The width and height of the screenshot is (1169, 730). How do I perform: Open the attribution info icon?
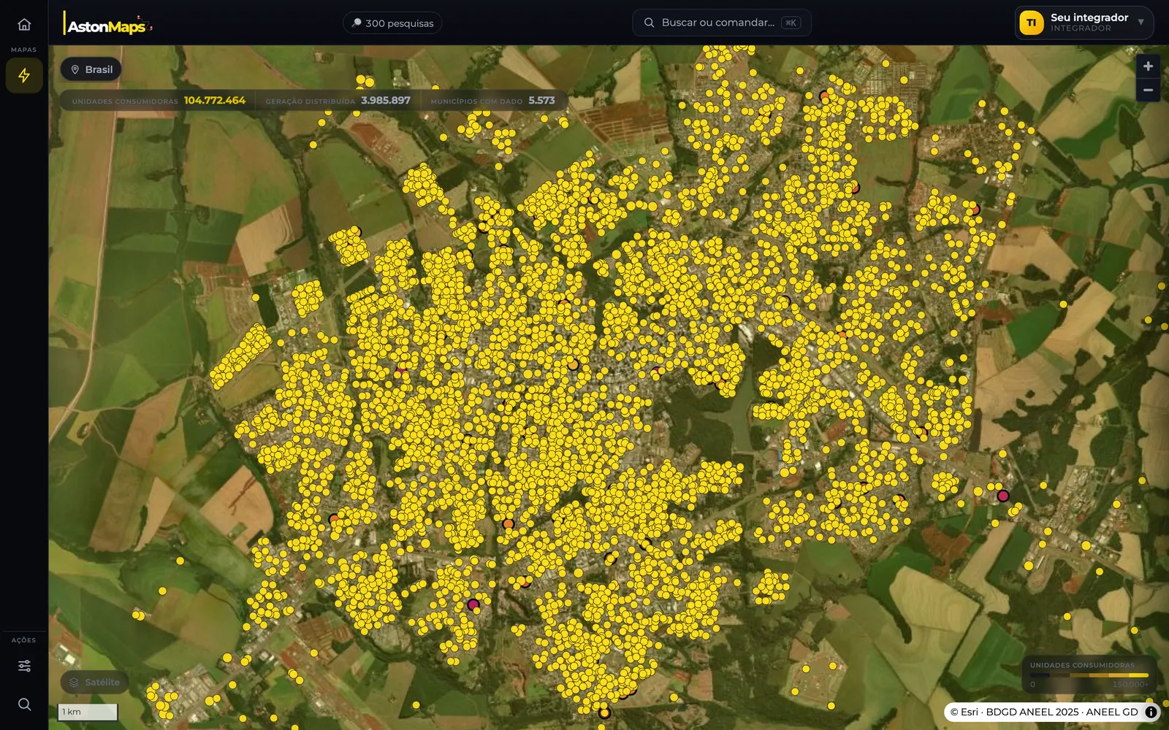(x=1151, y=712)
